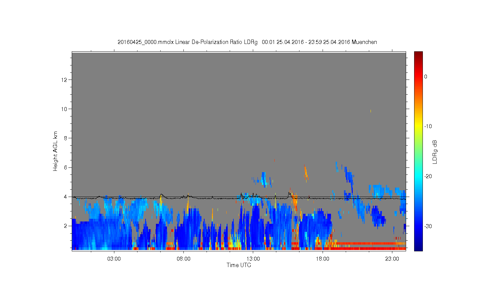Click the 18:00 time tick label

click(323, 259)
